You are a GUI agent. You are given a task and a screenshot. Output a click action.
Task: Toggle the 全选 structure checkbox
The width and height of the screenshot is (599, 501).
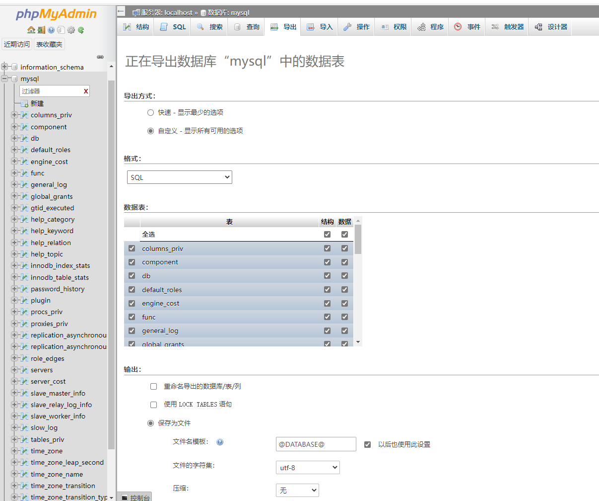click(x=327, y=234)
